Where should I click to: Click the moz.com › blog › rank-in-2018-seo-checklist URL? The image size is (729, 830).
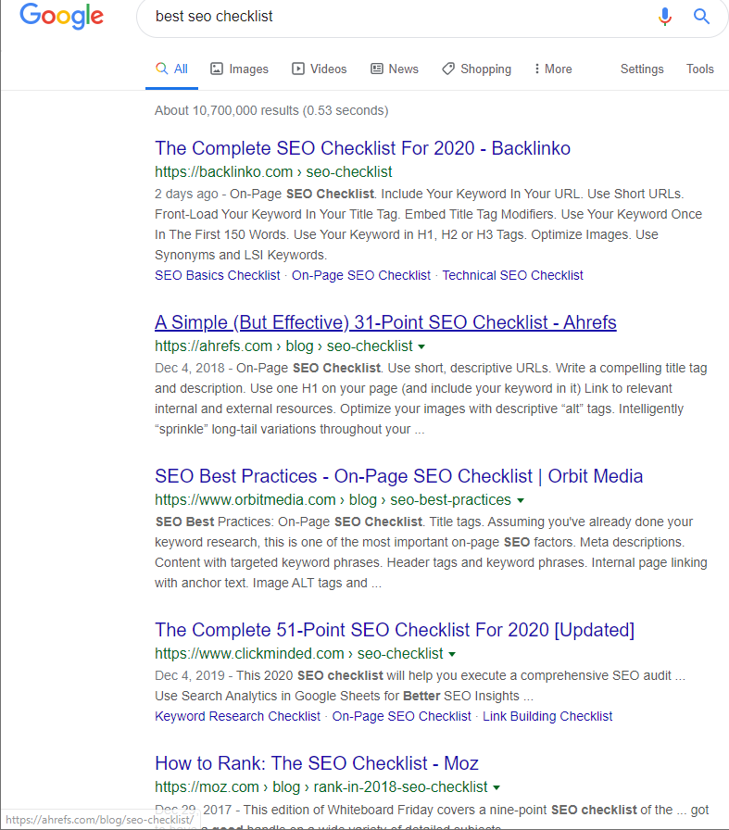[x=321, y=787]
